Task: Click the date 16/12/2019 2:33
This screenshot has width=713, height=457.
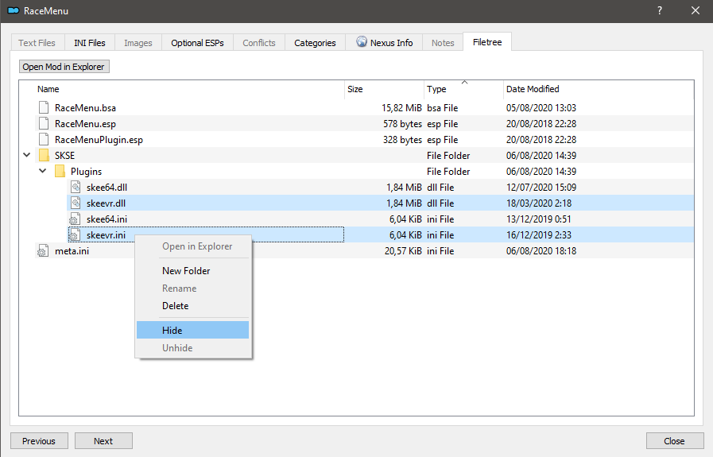Action: 539,235
